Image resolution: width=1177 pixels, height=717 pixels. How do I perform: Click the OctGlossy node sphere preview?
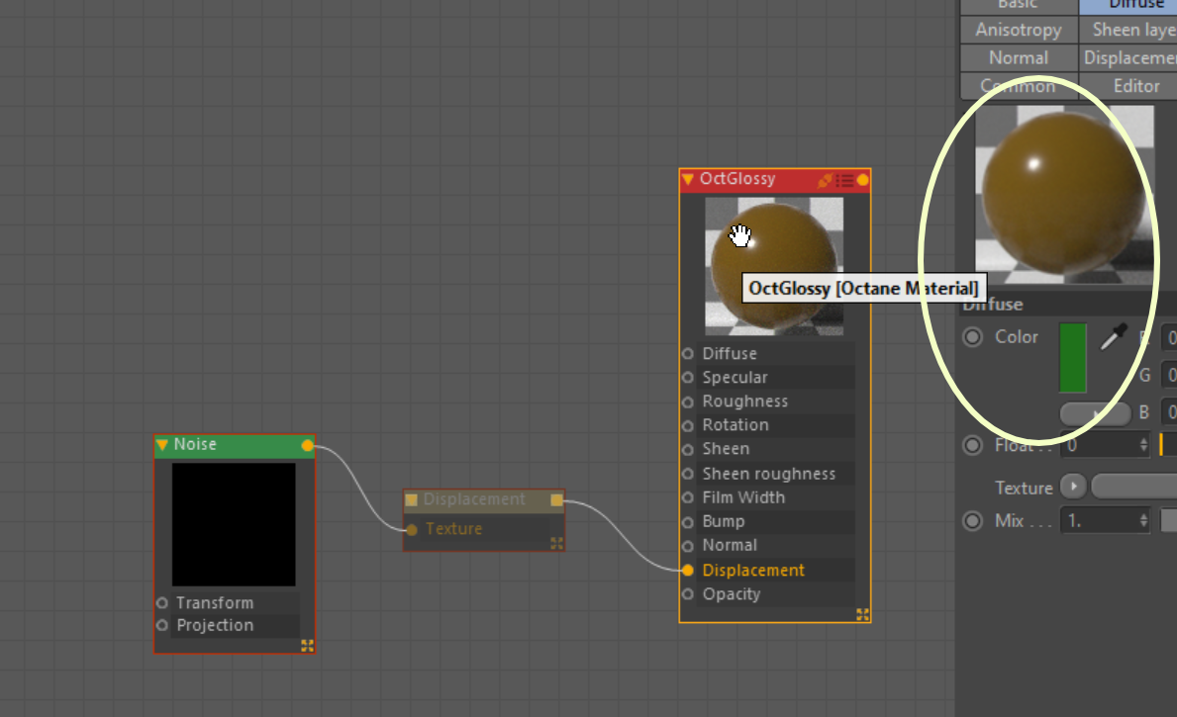click(774, 266)
